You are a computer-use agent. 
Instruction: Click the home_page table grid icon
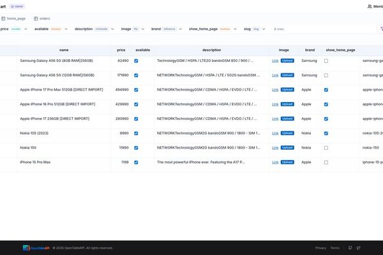coord(3,18)
